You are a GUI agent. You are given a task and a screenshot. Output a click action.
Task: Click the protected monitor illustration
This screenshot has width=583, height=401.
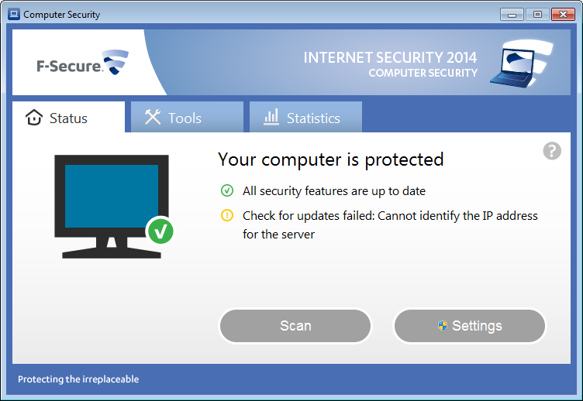pos(112,201)
